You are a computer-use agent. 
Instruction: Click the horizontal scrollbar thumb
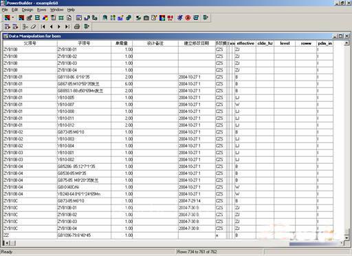[13, 243]
